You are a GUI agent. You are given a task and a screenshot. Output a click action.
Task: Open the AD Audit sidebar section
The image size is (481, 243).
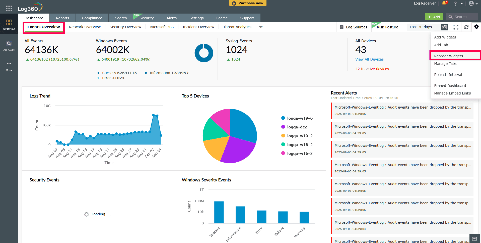pyautogui.click(x=9, y=46)
